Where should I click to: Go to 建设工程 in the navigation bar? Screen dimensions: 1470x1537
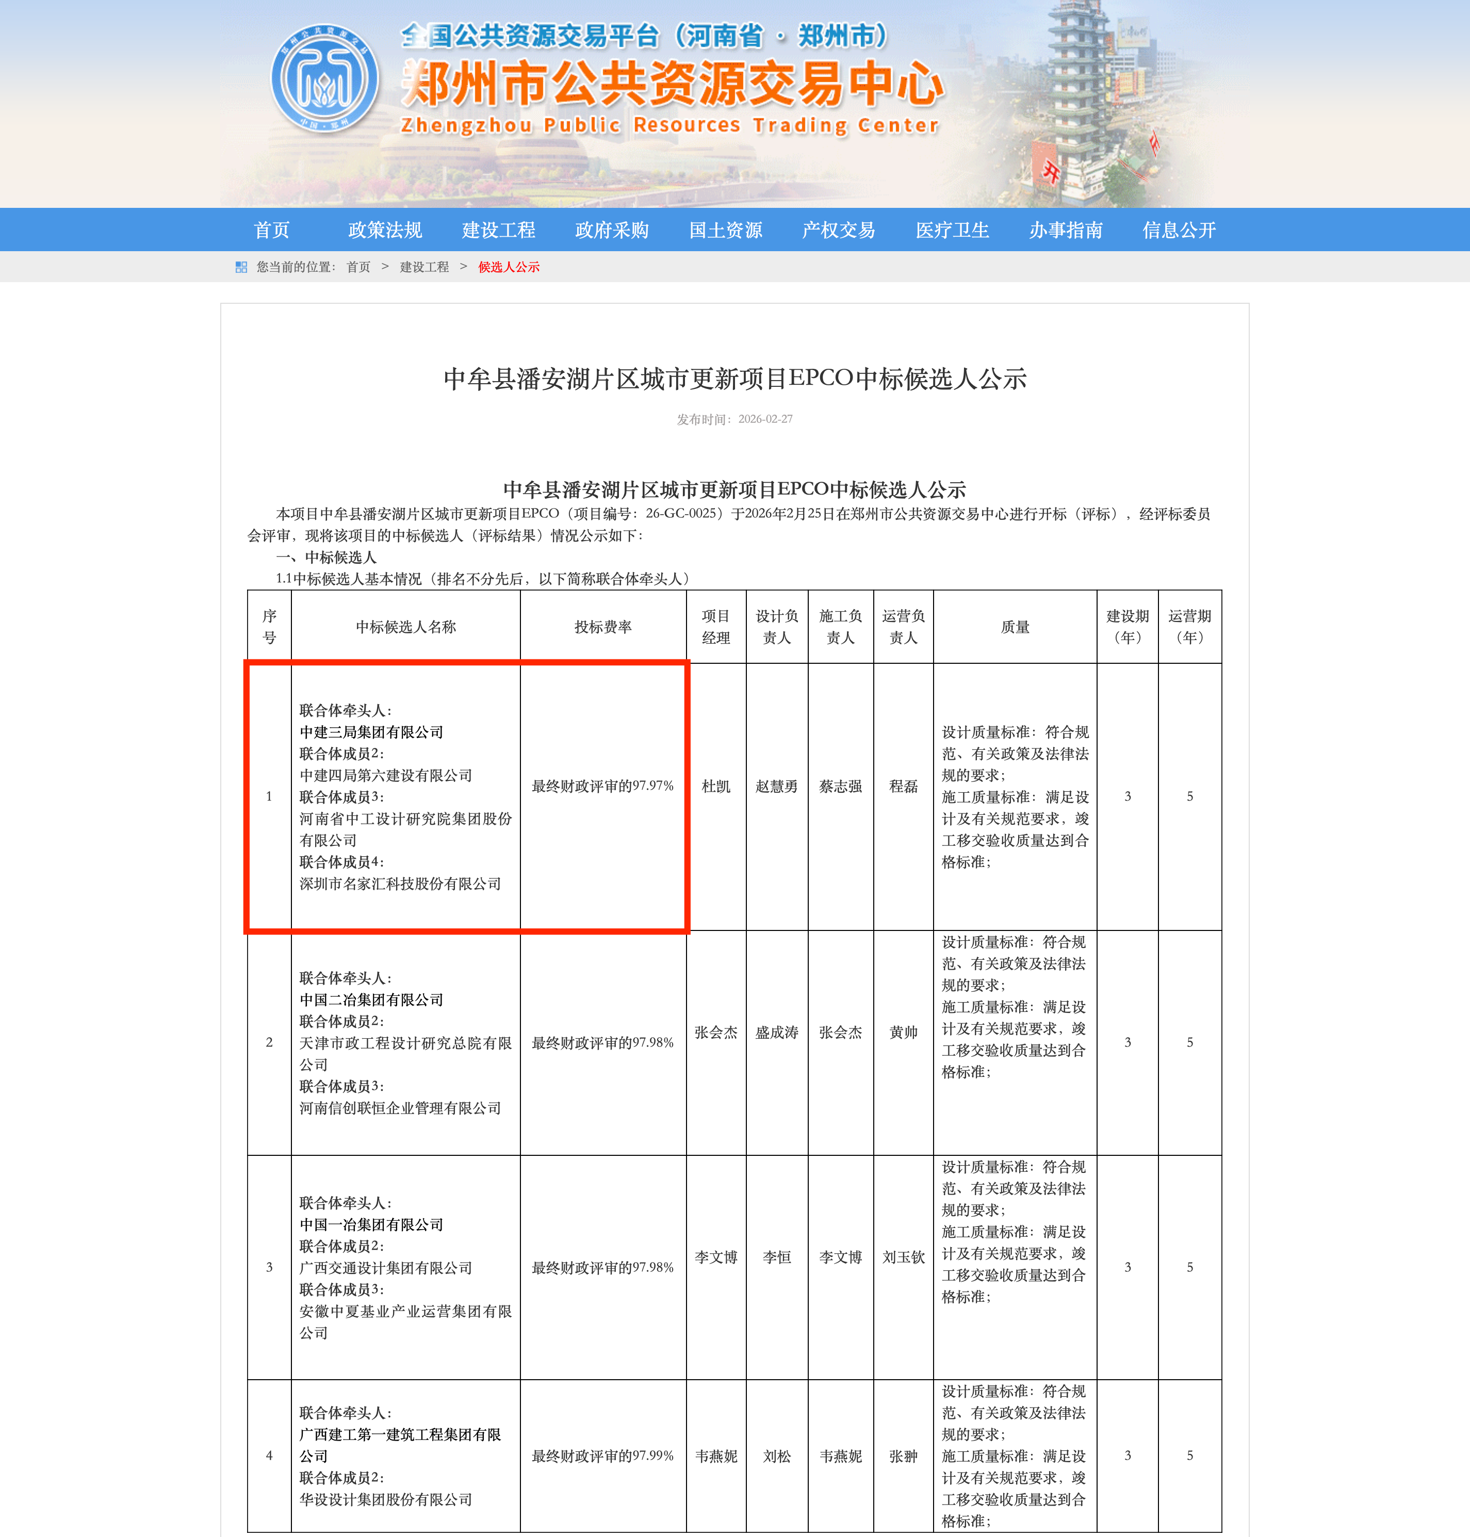(x=498, y=230)
